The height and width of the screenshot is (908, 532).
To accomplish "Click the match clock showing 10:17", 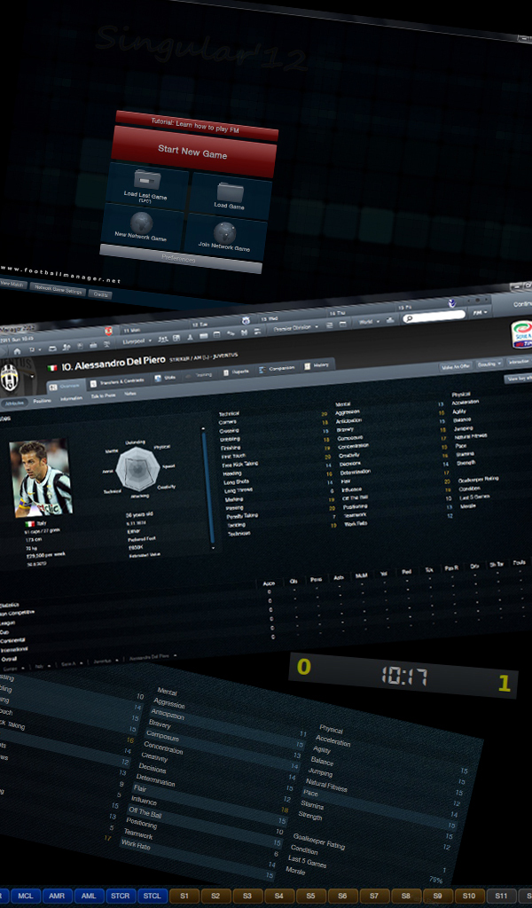I will pos(404,677).
